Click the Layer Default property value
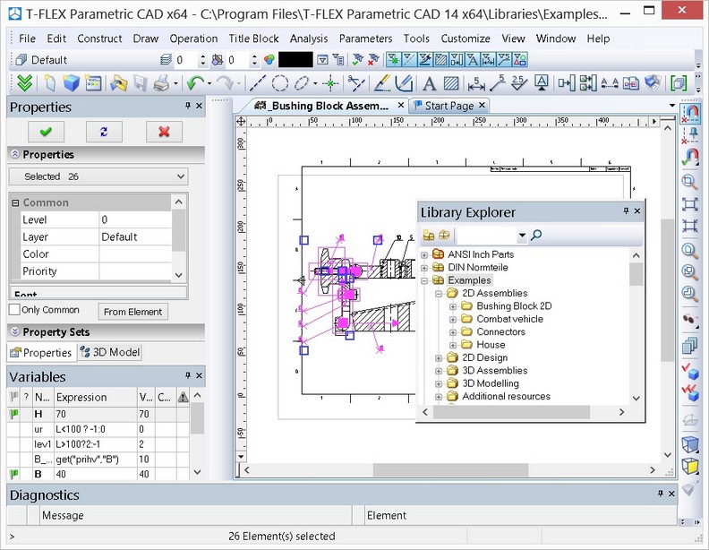This screenshot has height=550, width=709. (135, 237)
